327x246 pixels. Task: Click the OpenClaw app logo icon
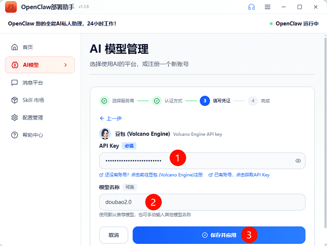point(11,7)
